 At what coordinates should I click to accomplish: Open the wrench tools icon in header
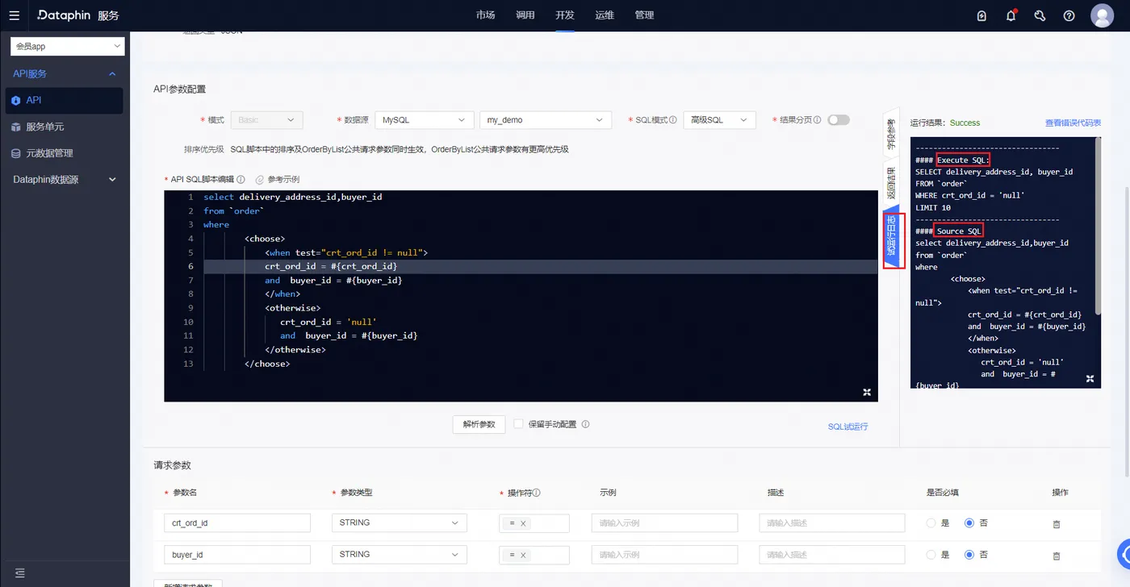click(x=1040, y=15)
